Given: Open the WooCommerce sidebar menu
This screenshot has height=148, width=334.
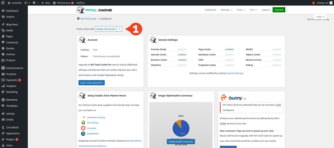Looking at the screenshot, I should [14, 68].
